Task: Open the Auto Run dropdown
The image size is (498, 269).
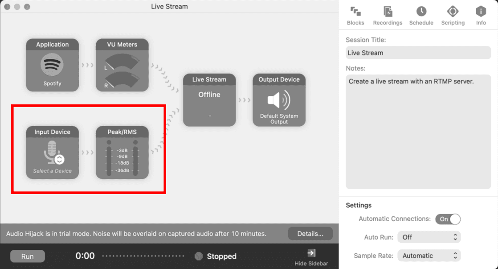Action: tap(429, 237)
